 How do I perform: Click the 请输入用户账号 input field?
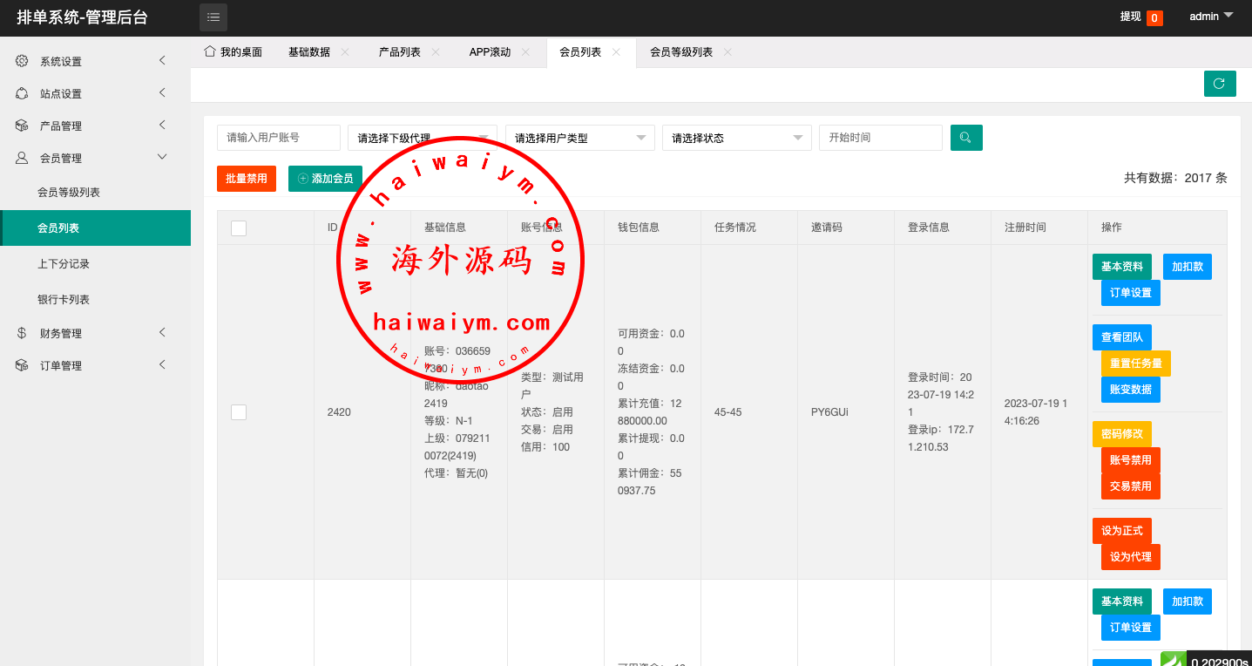point(278,138)
